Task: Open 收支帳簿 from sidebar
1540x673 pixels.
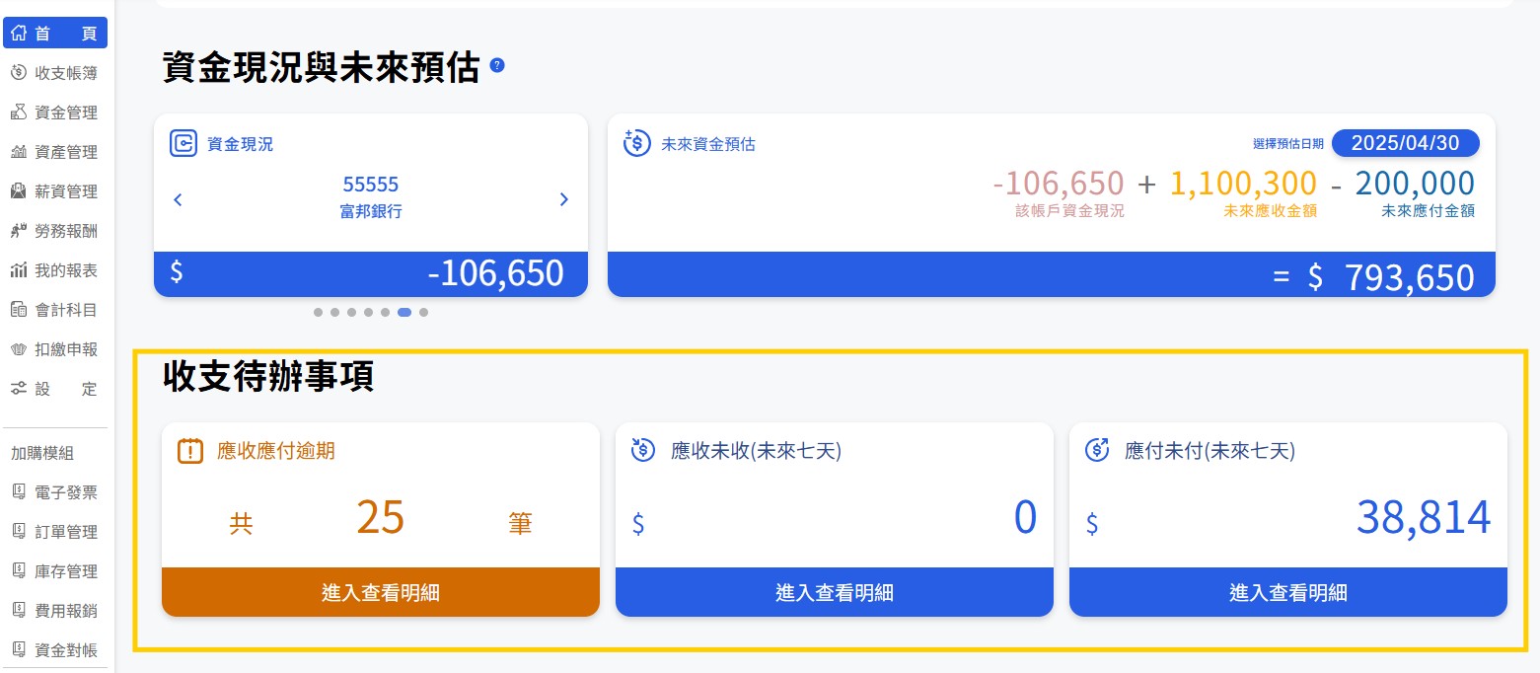Action: coord(54,73)
